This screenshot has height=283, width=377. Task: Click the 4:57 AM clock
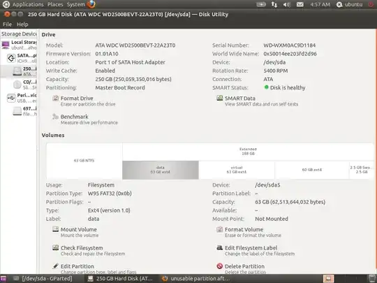pos(320,4)
